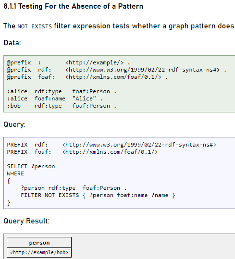This screenshot has width=235, height=259.
Task: Click the 'Data:' label
Action: pyautogui.click(x=12, y=43)
